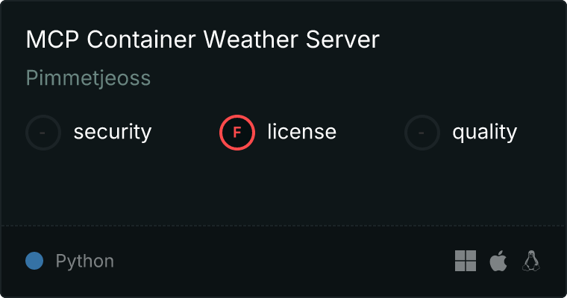Screen dimensions: 567x298
Task: Click the word Weather in the title
Action: pyautogui.click(x=251, y=39)
